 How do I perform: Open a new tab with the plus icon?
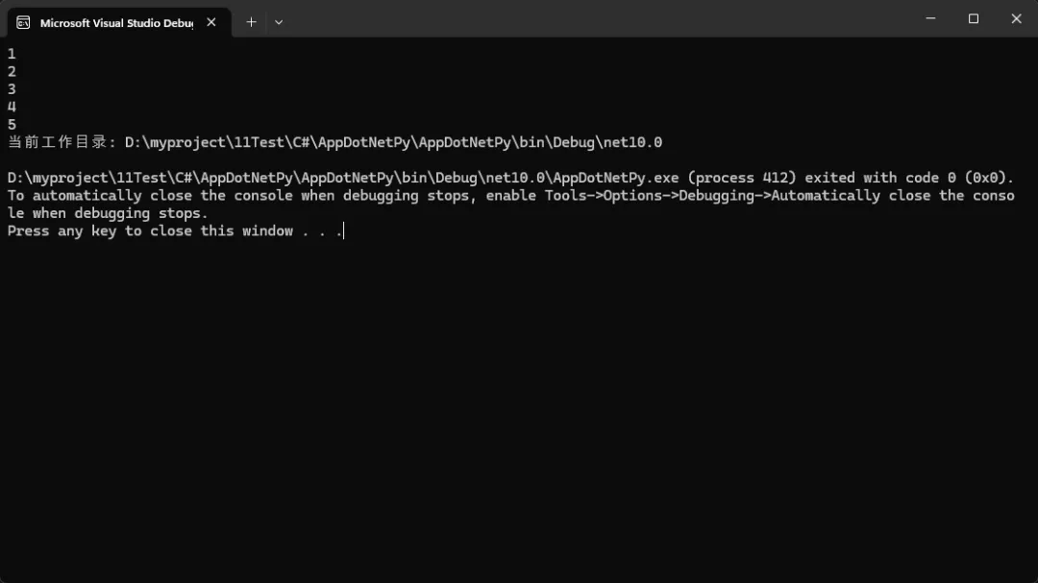(251, 22)
